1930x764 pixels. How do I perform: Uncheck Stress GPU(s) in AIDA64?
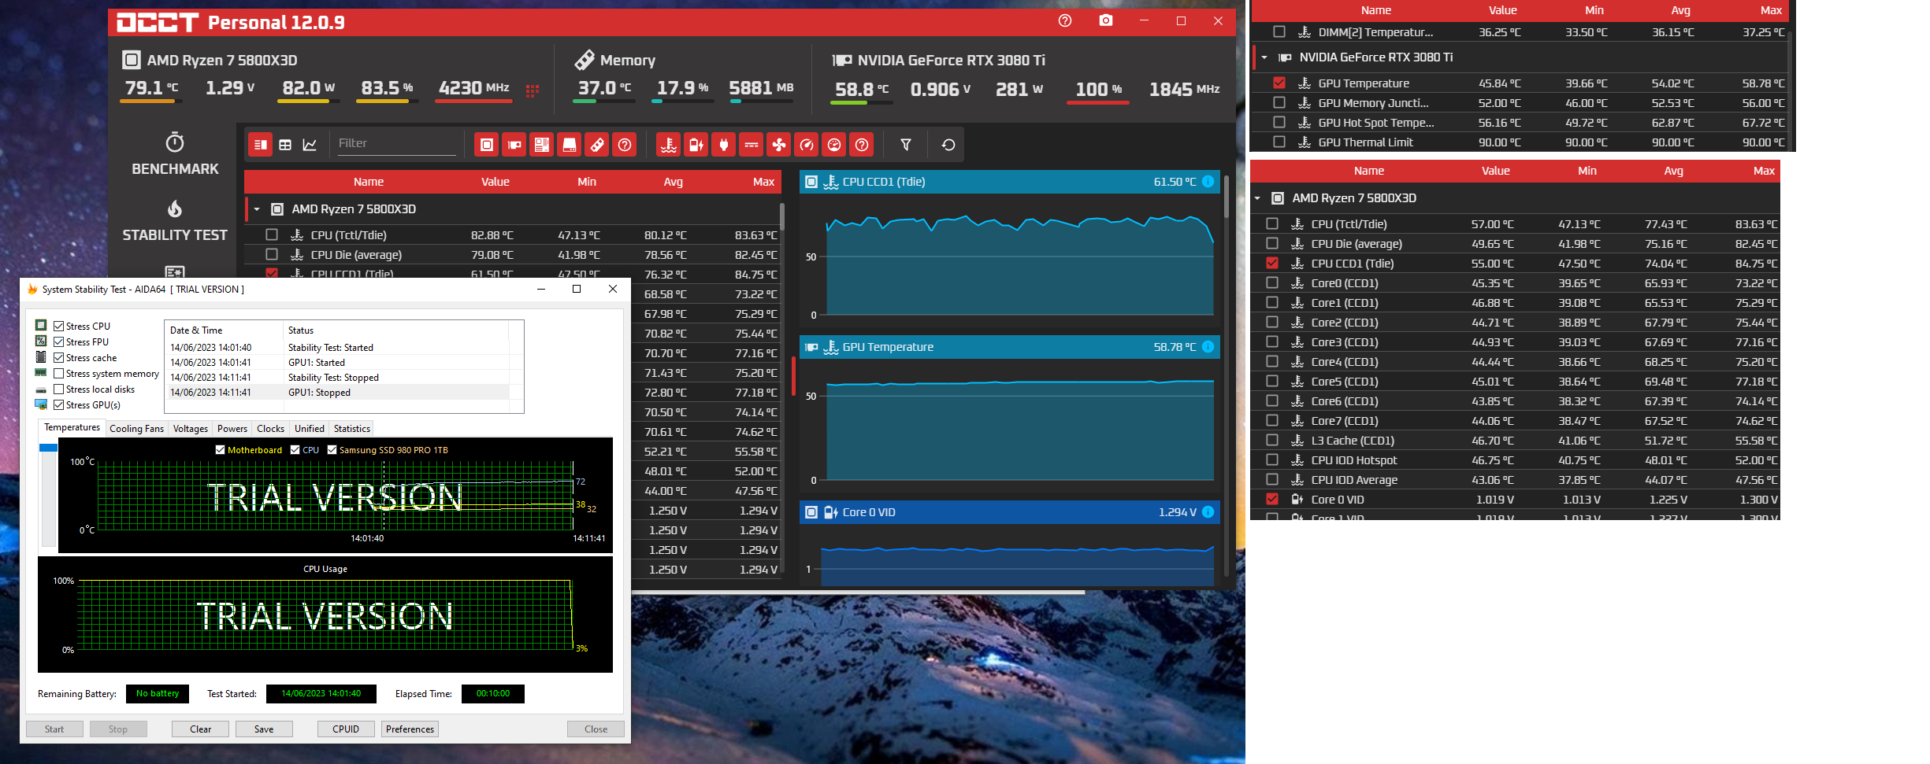click(x=58, y=404)
